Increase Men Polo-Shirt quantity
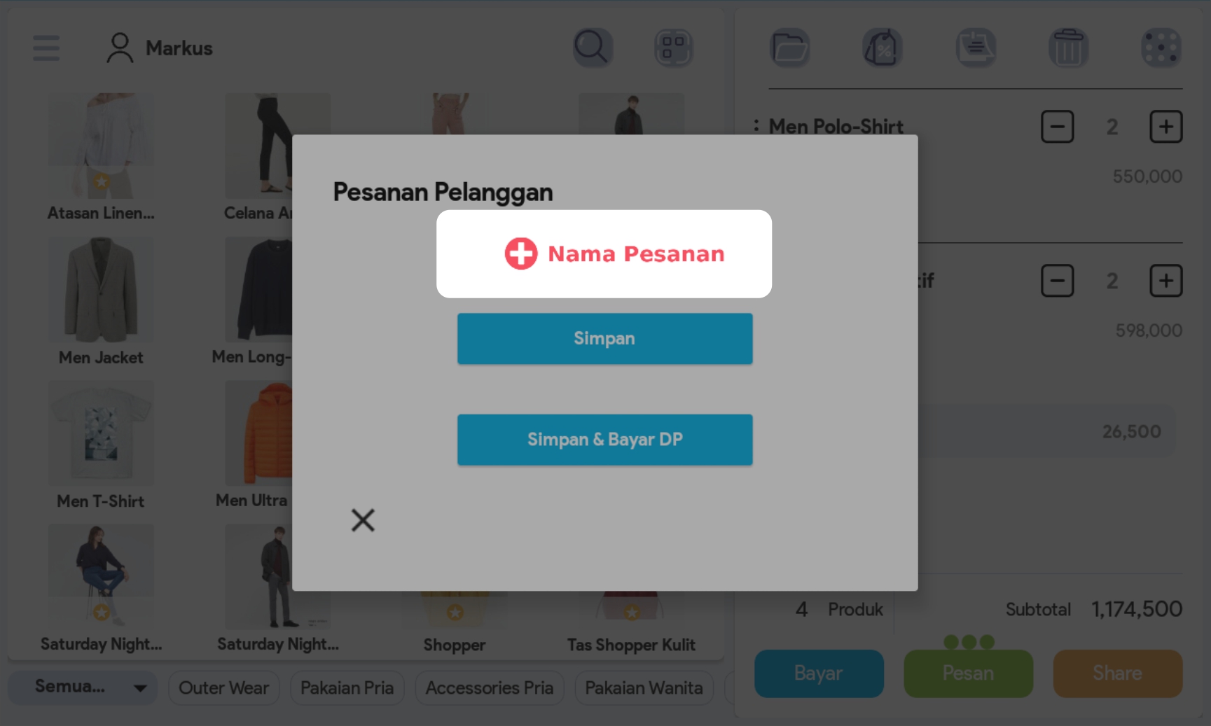1211x726 pixels. click(1165, 127)
